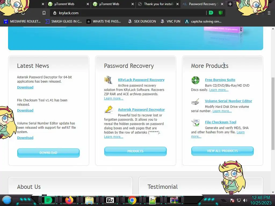Click the green app icon on the taskbar
This screenshot has height=206, width=275.
(48, 200)
